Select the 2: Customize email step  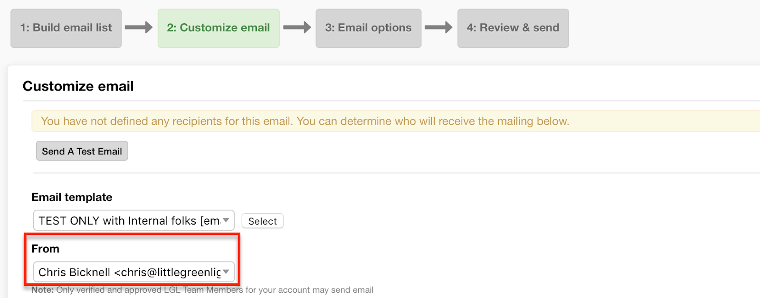(x=218, y=28)
